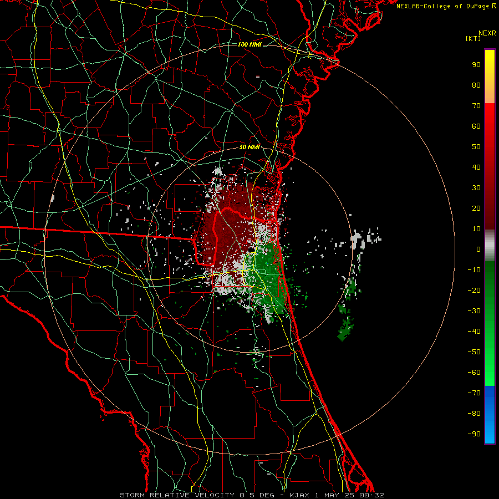Click the 30 value on the velocity scale
The width and height of the screenshot is (499, 499).
[476, 188]
